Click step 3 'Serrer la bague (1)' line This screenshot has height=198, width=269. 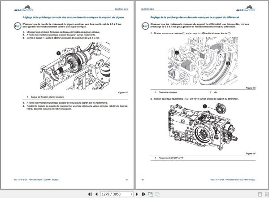61,38
